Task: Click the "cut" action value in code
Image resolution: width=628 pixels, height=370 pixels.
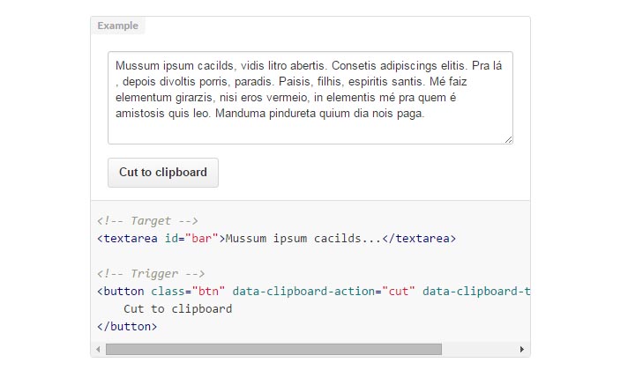Action: click(399, 292)
